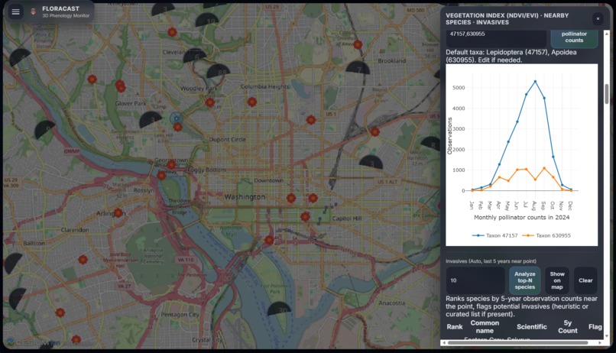Click the Clear button in Invasives section

585,280
